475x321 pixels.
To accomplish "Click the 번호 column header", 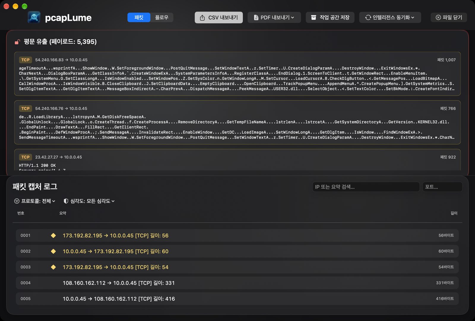I will point(21,213).
